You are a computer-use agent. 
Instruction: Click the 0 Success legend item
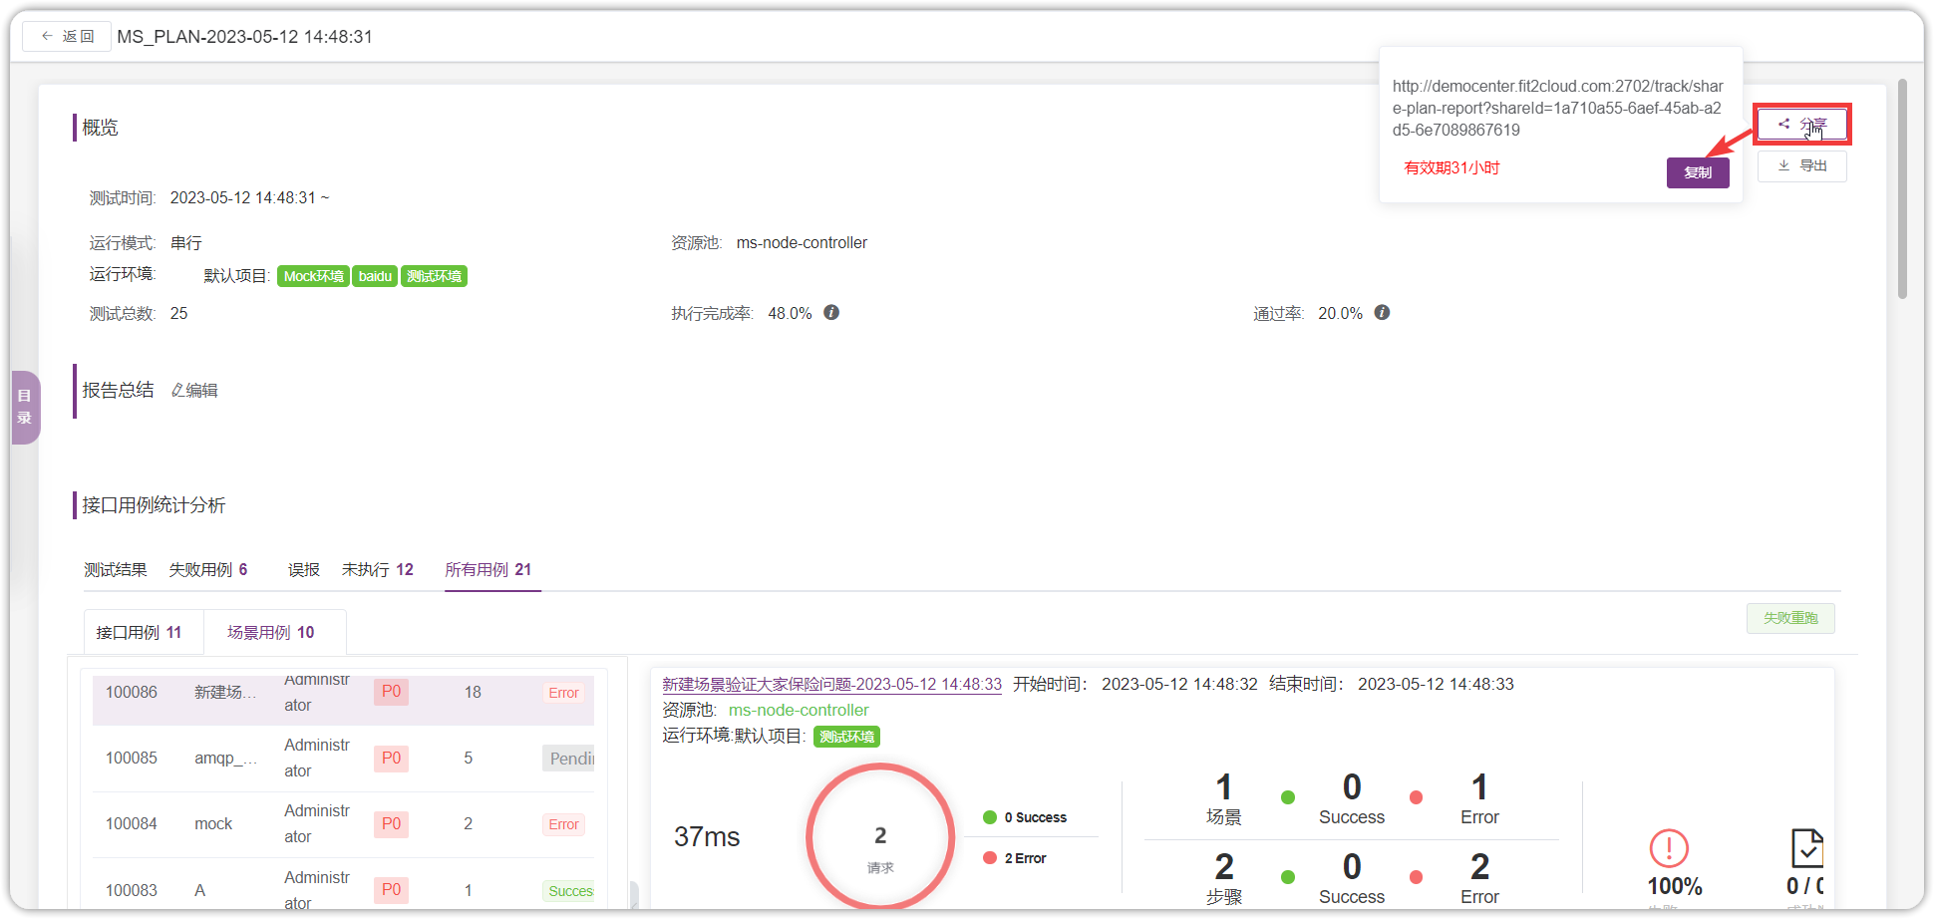click(x=1025, y=817)
